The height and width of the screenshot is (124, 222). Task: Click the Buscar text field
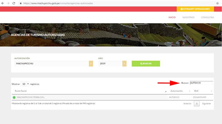(x=201, y=83)
